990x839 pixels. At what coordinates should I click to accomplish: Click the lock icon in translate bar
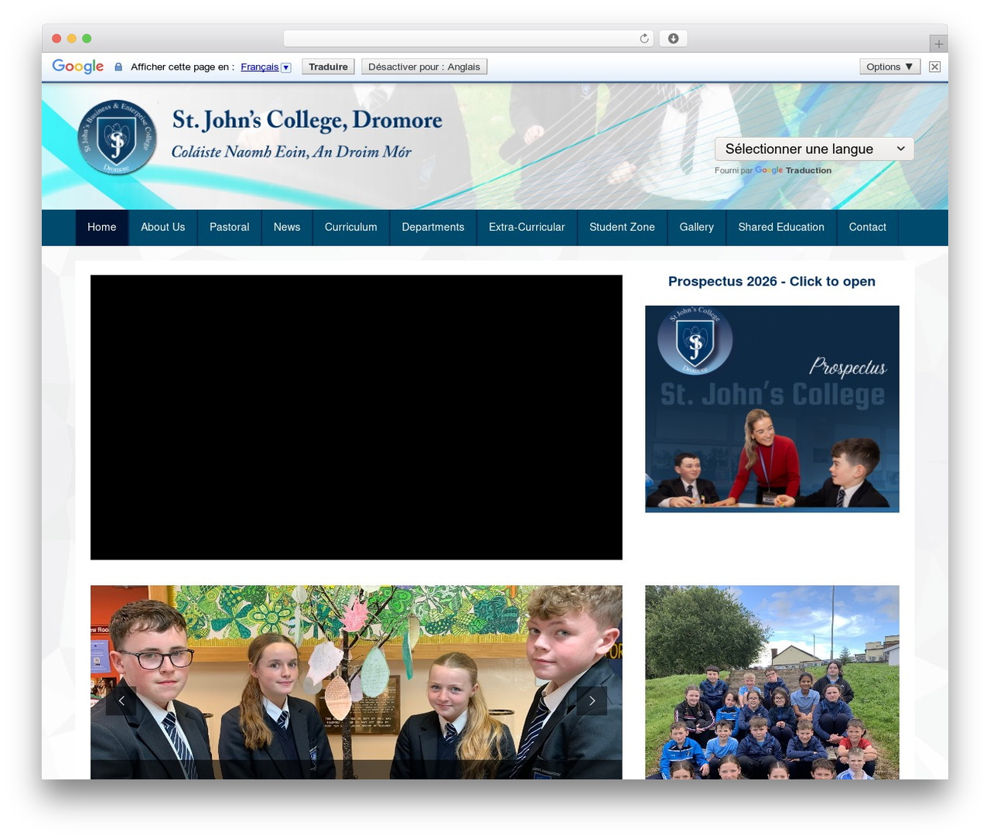tap(118, 67)
